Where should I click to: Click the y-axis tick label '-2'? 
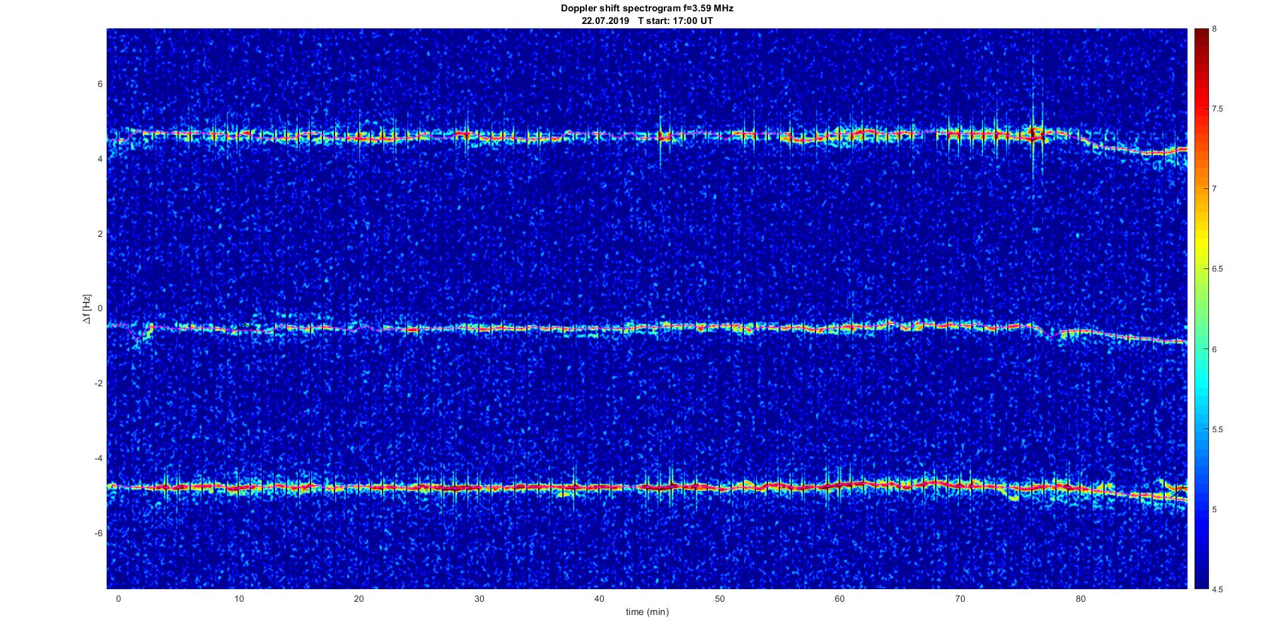click(98, 384)
